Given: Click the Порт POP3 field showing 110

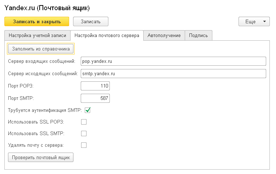Looking at the screenshot, I should 95,86.
